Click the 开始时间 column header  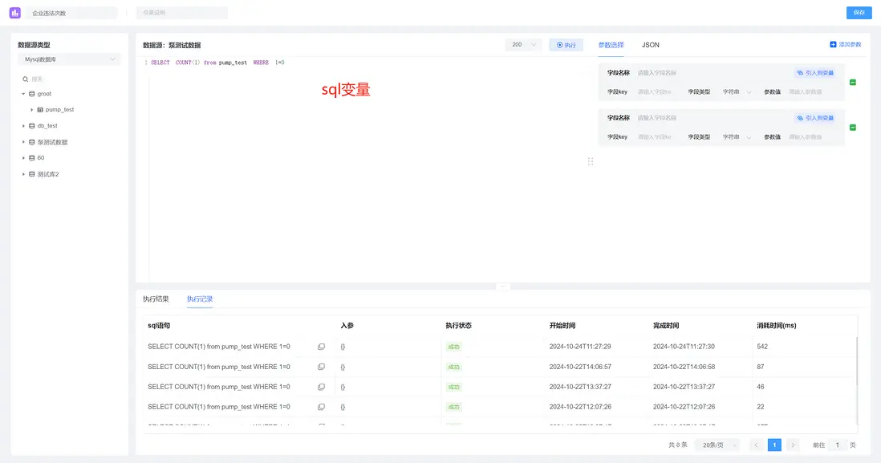click(x=562, y=325)
